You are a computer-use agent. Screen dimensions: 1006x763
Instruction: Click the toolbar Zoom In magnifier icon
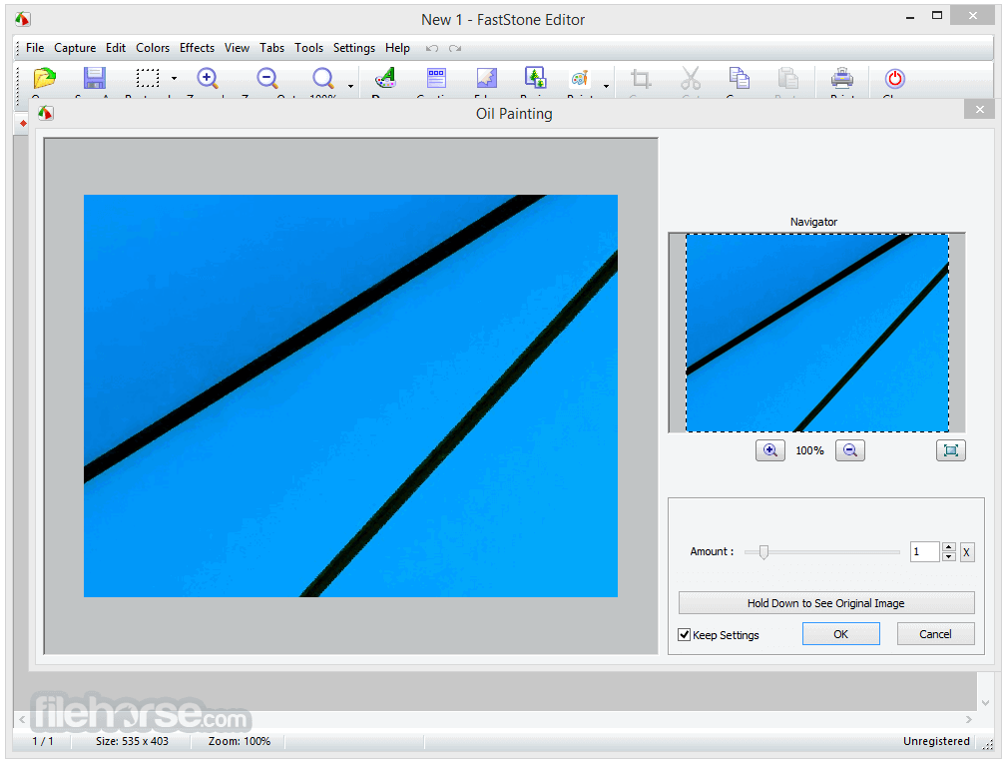(208, 79)
